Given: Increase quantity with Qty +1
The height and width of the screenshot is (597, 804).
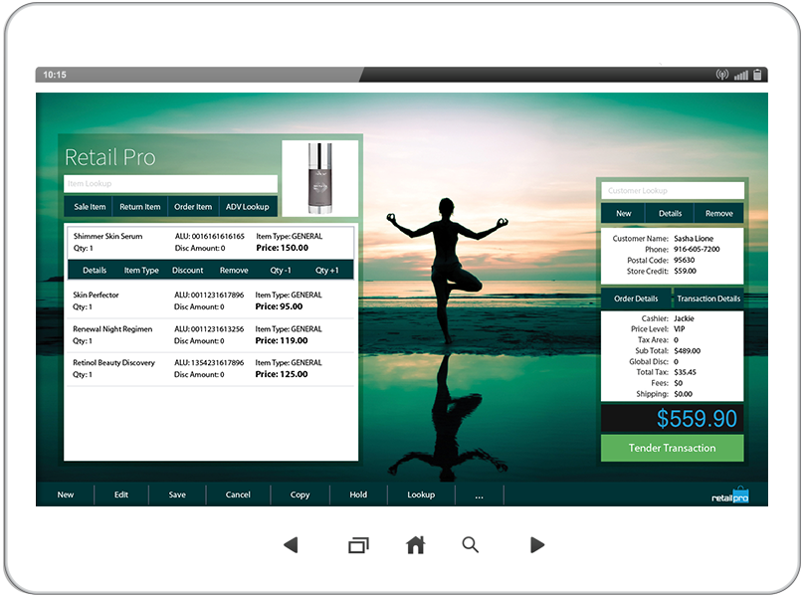Looking at the screenshot, I should (x=327, y=270).
